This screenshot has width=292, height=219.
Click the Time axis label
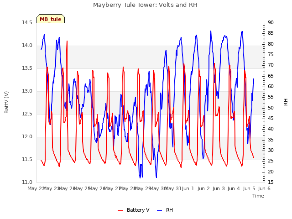[x=258, y=196]
